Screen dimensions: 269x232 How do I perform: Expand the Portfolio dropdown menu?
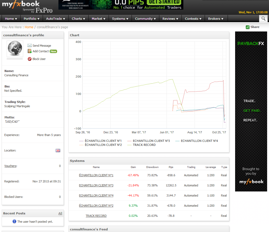(31, 19)
